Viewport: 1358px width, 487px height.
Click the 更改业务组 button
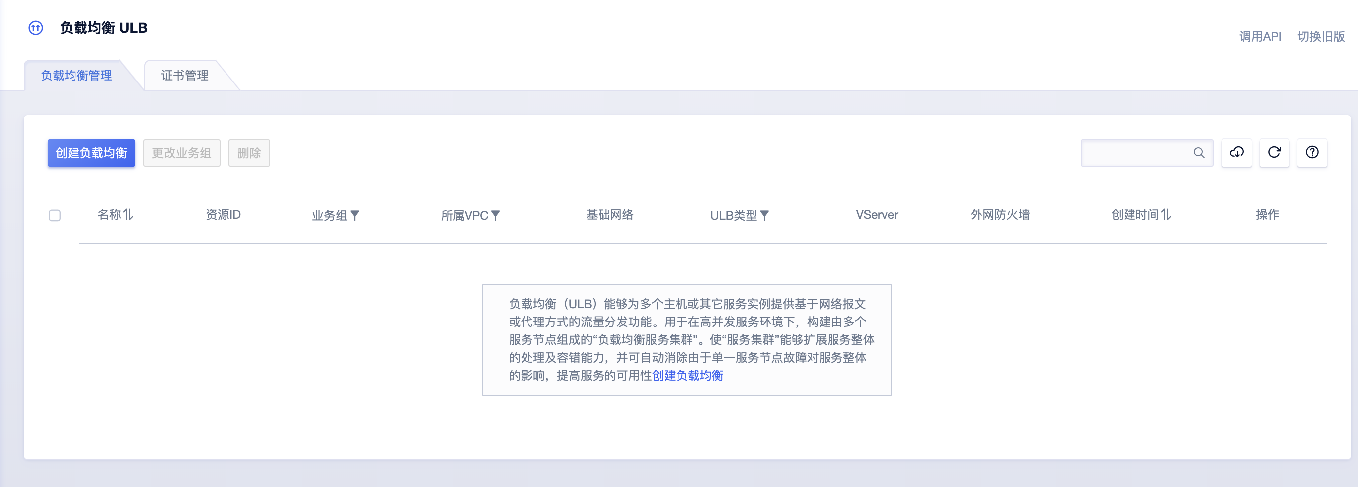(181, 153)
